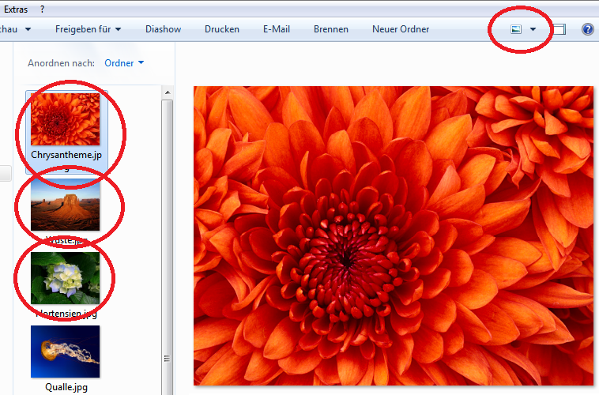Image resolution: width=599 pixels, height=395 pixels.
Task: Start the Diashow slideshow
Action: pos(163,29)
